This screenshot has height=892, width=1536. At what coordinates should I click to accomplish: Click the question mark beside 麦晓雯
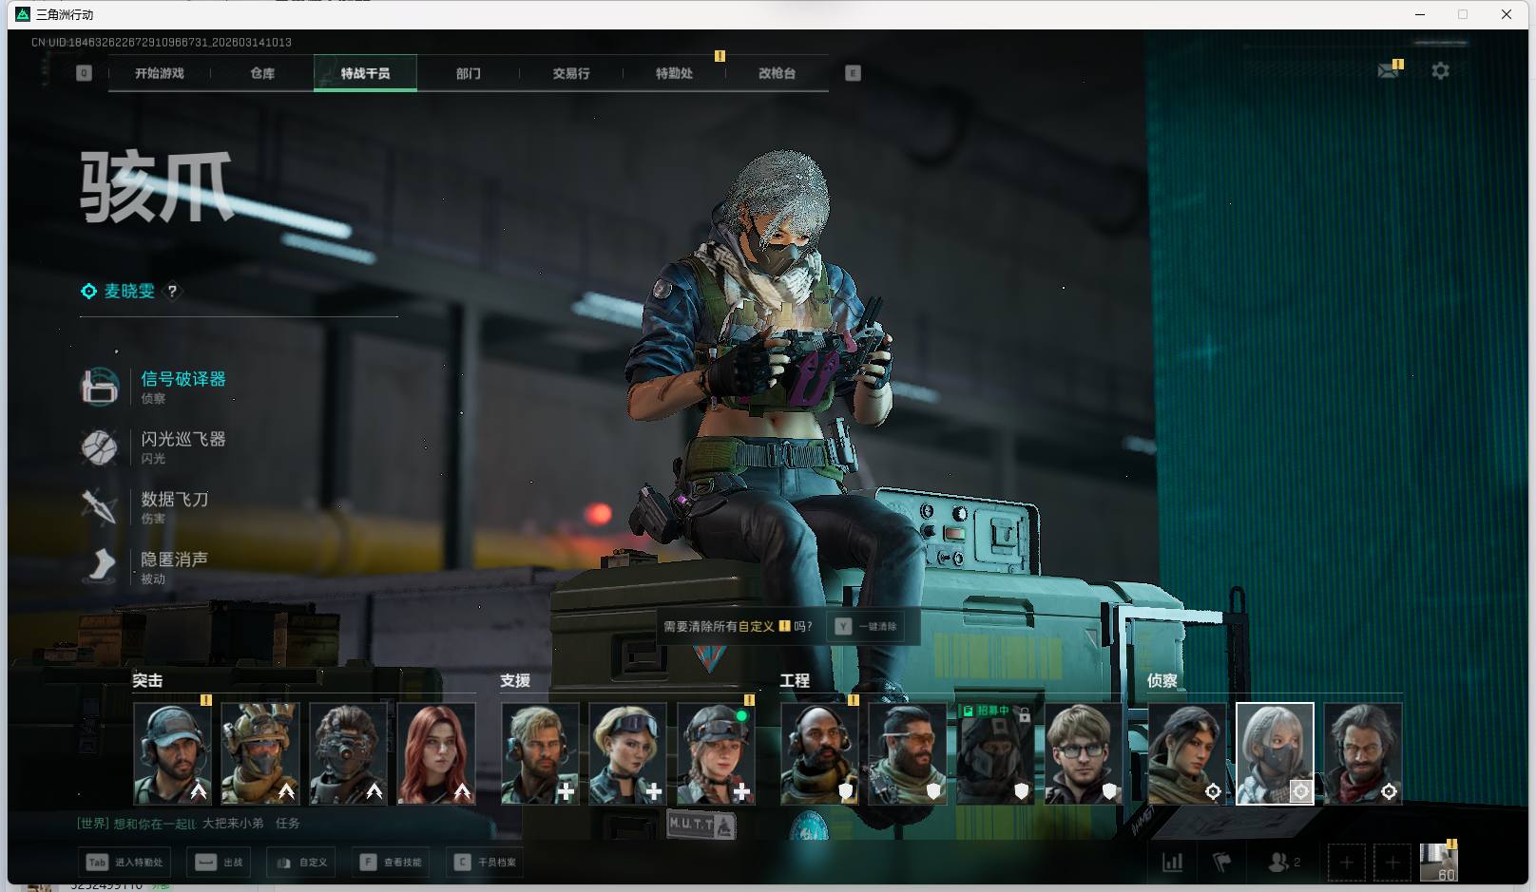(x=172, y=292)
